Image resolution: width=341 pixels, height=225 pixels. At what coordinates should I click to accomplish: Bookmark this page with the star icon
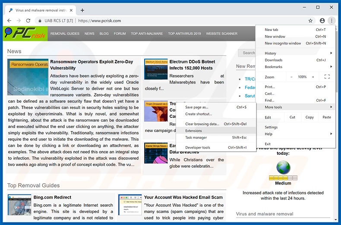tap(310, 21)
